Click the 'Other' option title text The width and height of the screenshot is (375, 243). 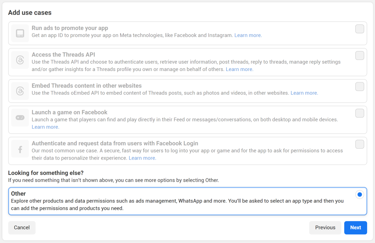pos(18,194)
